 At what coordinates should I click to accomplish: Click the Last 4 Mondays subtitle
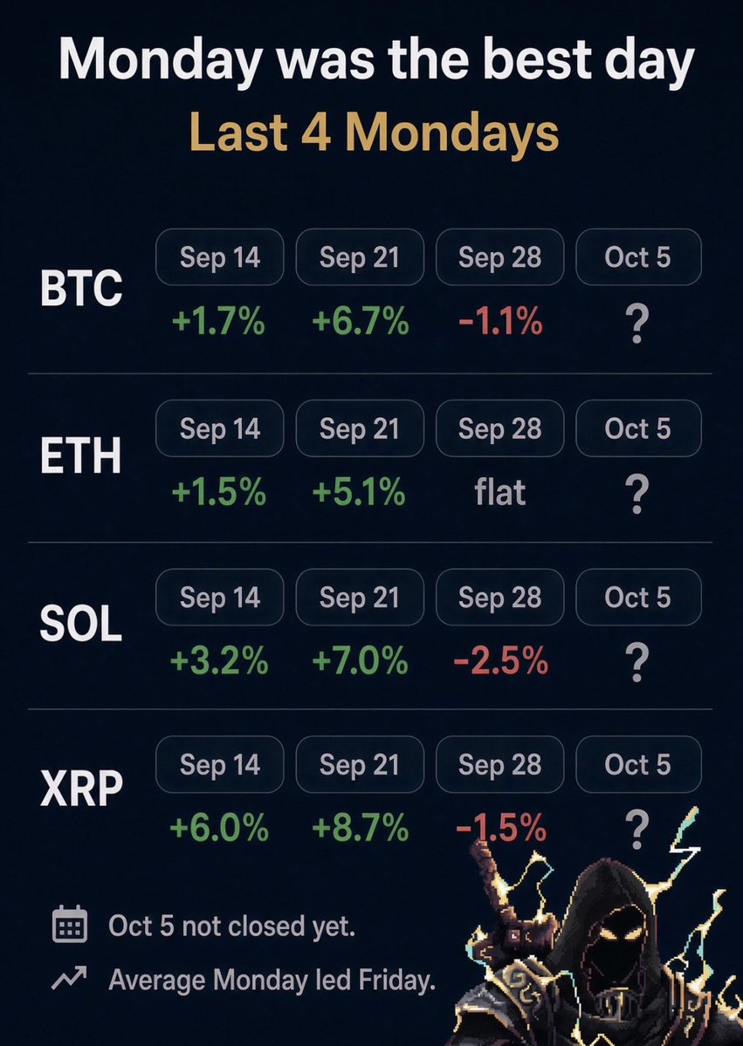tap(375, 132)
